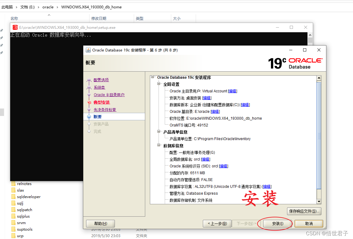Screen dimensions: 353x239
Task: Edit the Oracle 基目录 E:\oracle setting
Action: point(215,111)
